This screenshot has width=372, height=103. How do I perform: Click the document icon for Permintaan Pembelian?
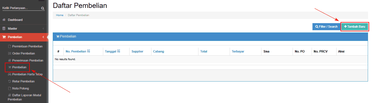[x=9, y=46]
